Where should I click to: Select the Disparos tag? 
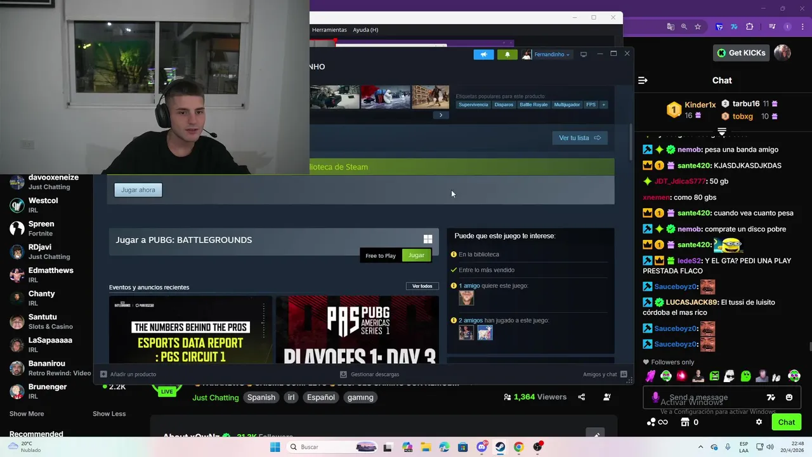504,105
